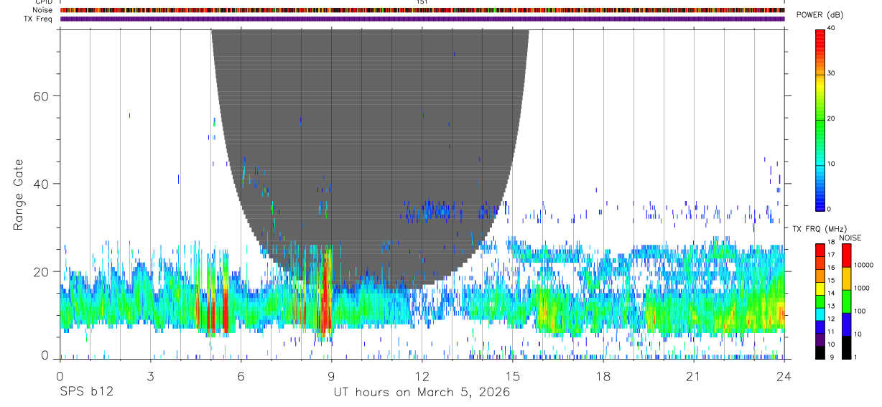Click the 12 tick on UT hours axis
Image resolution: width=882 pixels, height=407 pixels.
(x=422, y=376)
